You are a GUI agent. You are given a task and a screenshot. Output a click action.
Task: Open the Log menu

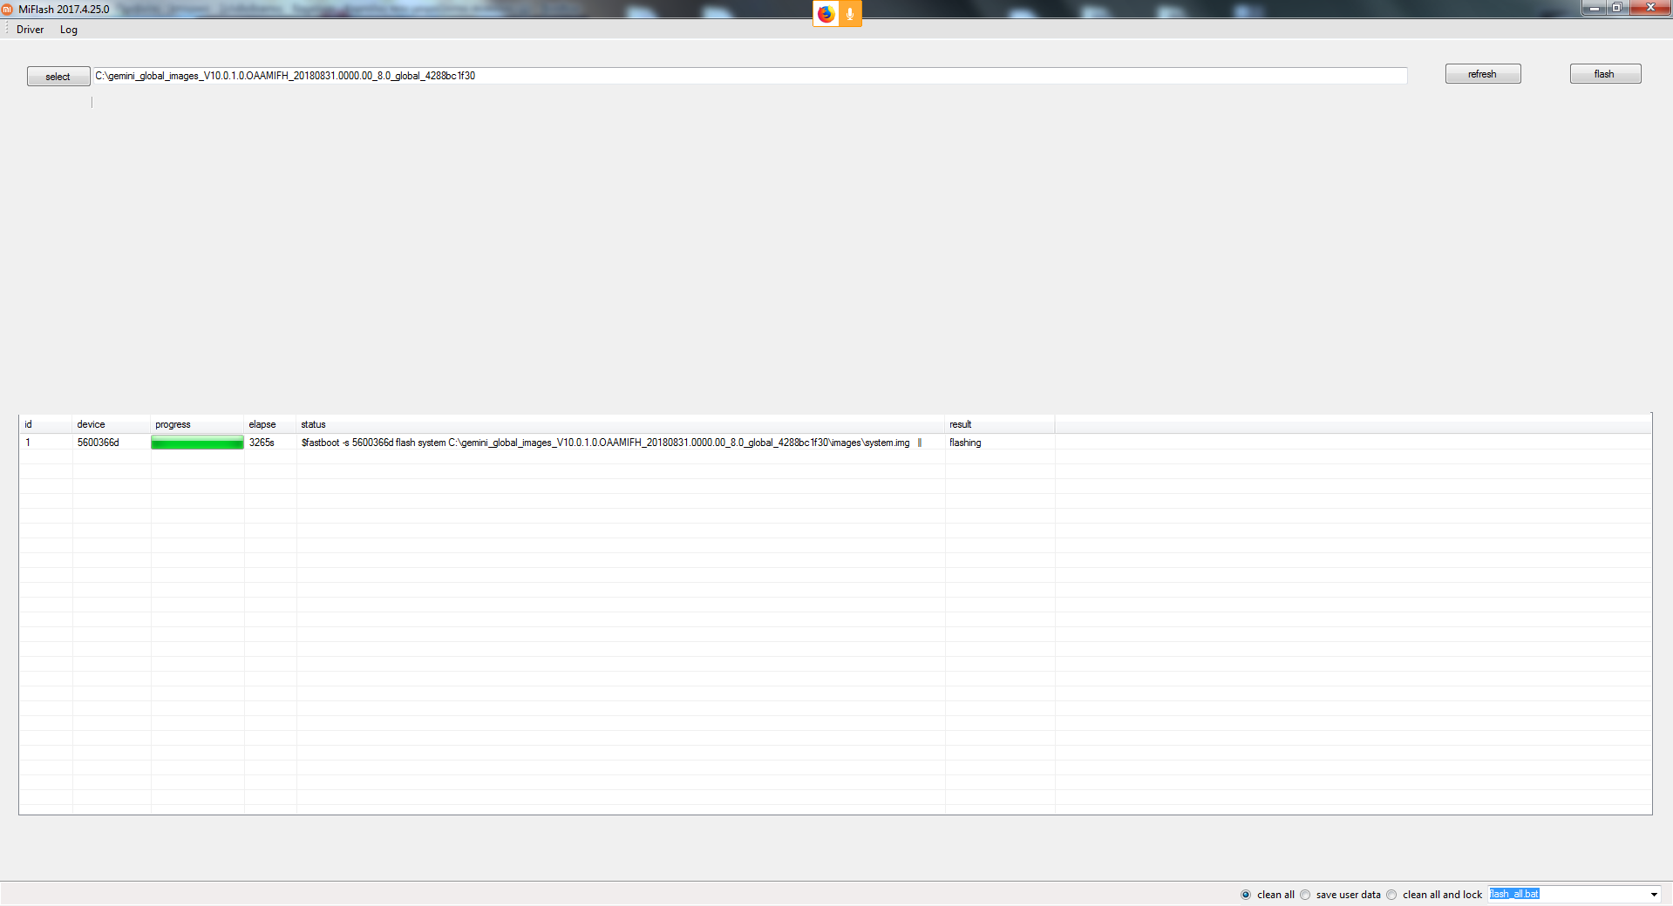pos(69,30)
